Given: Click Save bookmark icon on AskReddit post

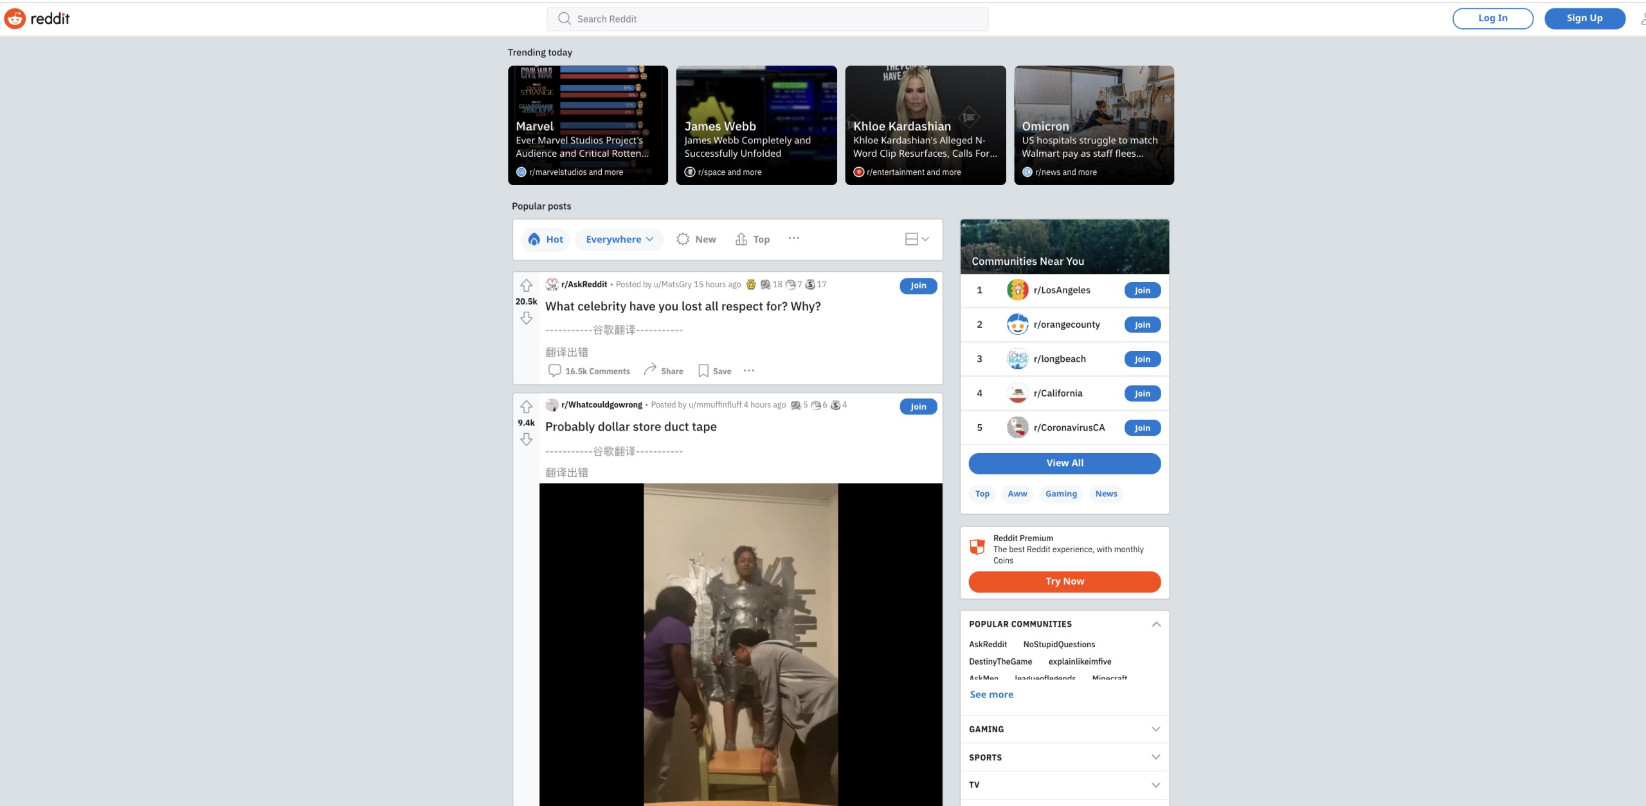Looking at the screenshot, I should (703, 371).
